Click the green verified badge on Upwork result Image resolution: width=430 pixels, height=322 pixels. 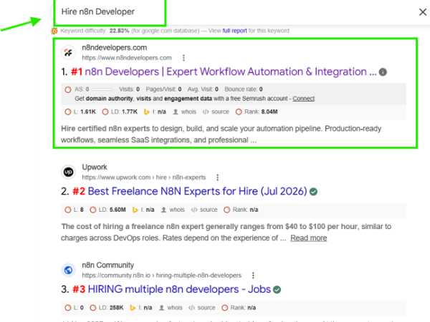pyautogui.click(x=313, y=192)
